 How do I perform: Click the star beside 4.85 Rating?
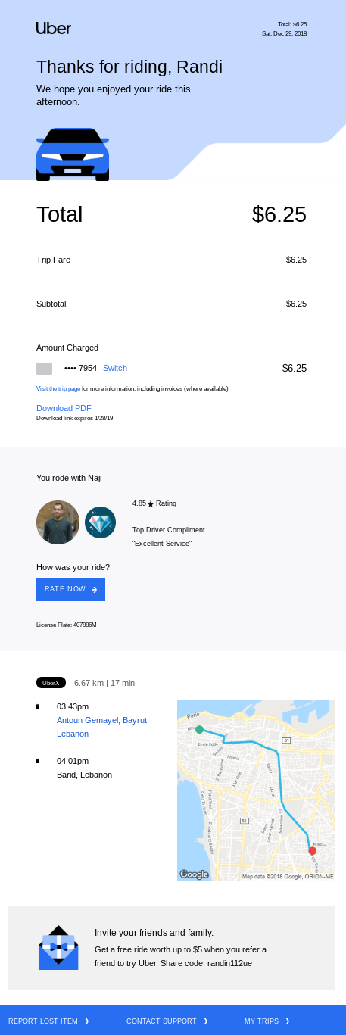click(x=151, y=503)
